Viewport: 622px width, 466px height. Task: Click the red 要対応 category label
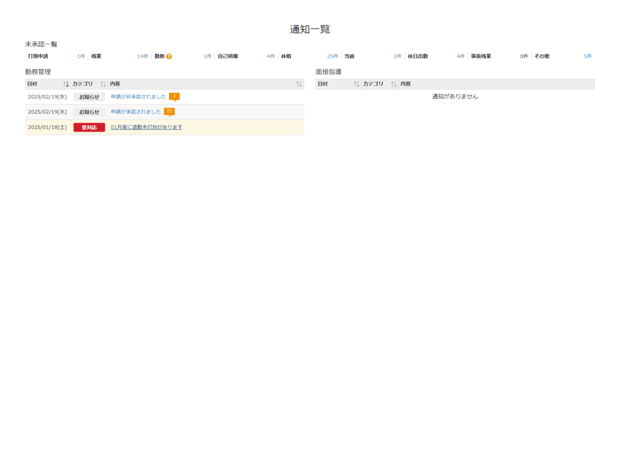coord(89,127)
